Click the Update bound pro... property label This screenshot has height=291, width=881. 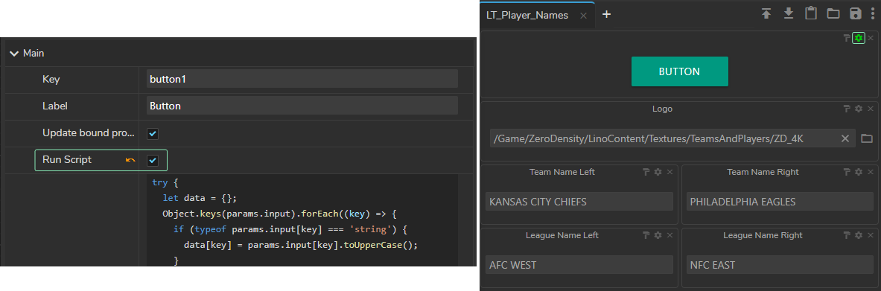[88, 133]
